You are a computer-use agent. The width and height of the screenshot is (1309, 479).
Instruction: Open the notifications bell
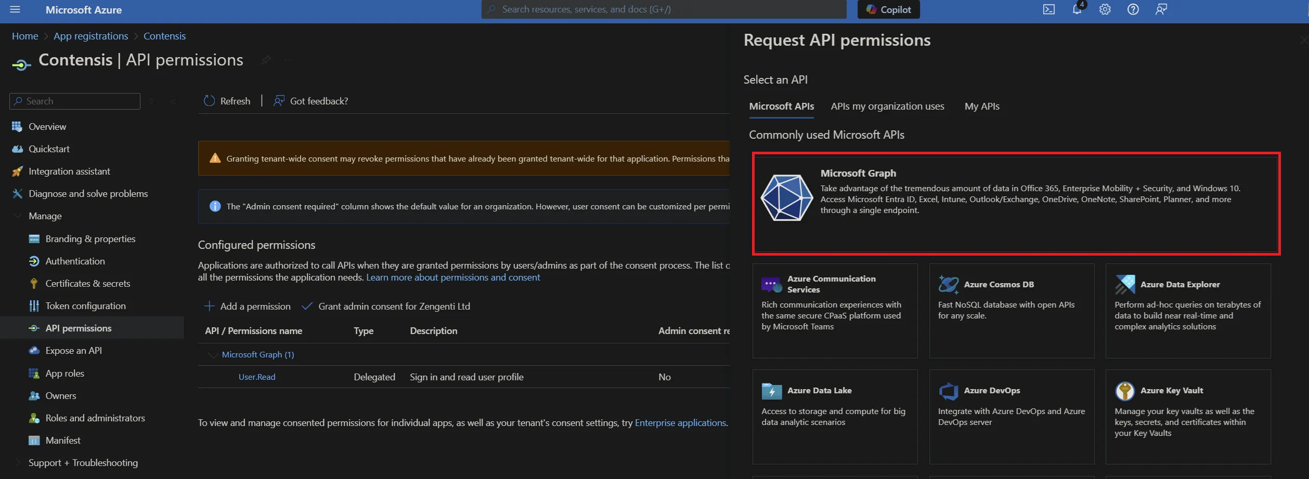tap(1077, 9)
